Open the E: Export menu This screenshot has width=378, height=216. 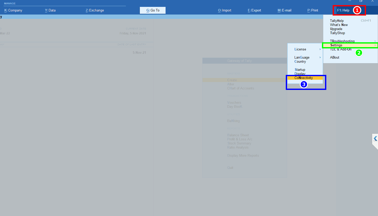(254, 10)
